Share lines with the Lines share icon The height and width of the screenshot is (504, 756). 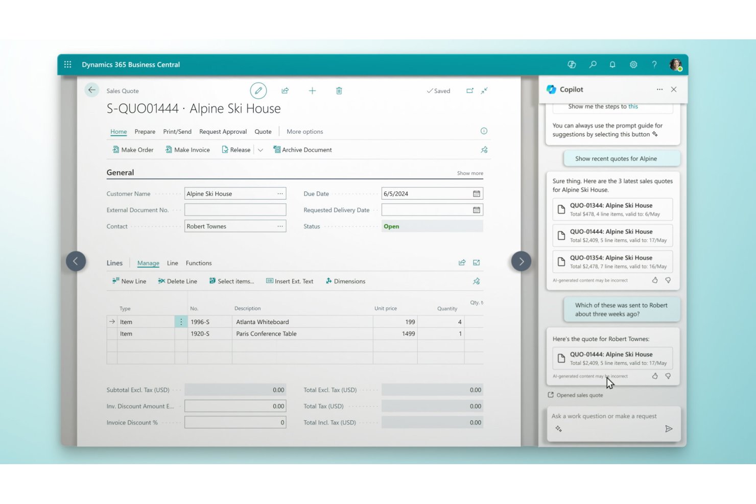point(462,262)
